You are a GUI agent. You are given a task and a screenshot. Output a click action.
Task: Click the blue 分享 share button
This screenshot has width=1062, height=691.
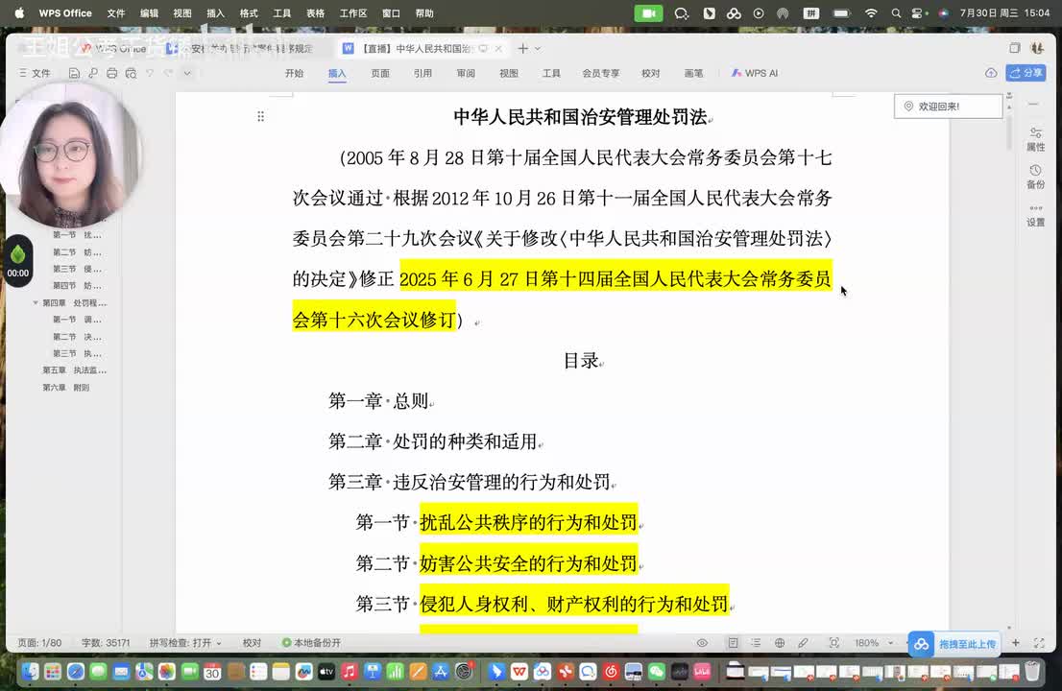coord(1026,73)
